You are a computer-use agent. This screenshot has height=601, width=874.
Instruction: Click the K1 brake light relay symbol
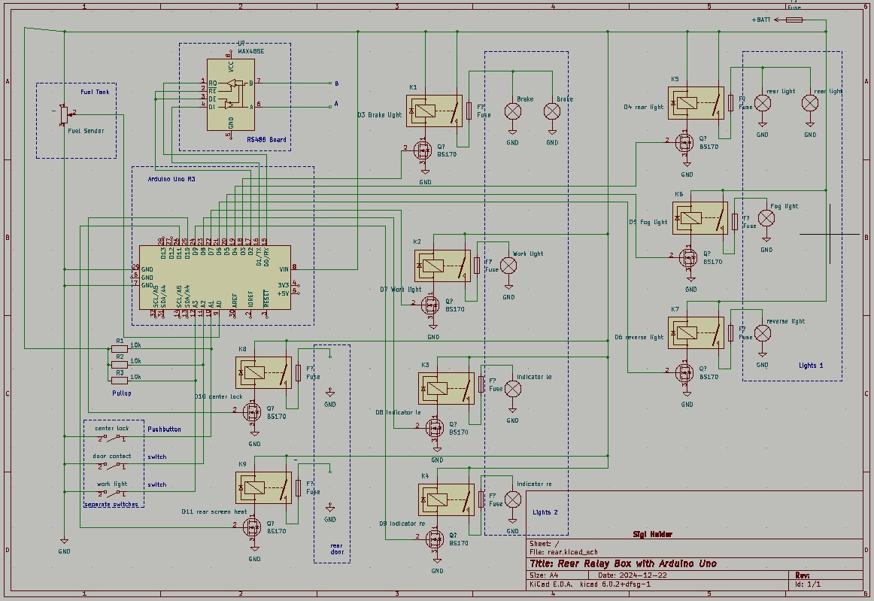tap(434, 111)
